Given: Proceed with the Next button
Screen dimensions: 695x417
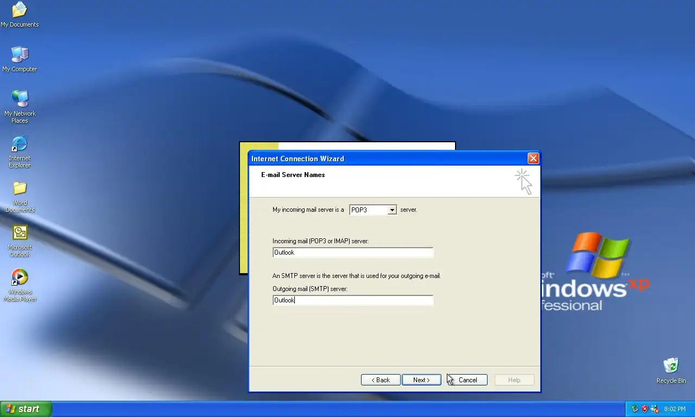Looking at the screenshot, I should tap(421, 380).
